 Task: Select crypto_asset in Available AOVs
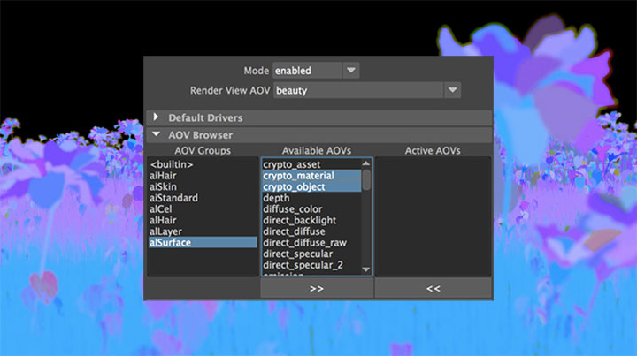point(291,165)
